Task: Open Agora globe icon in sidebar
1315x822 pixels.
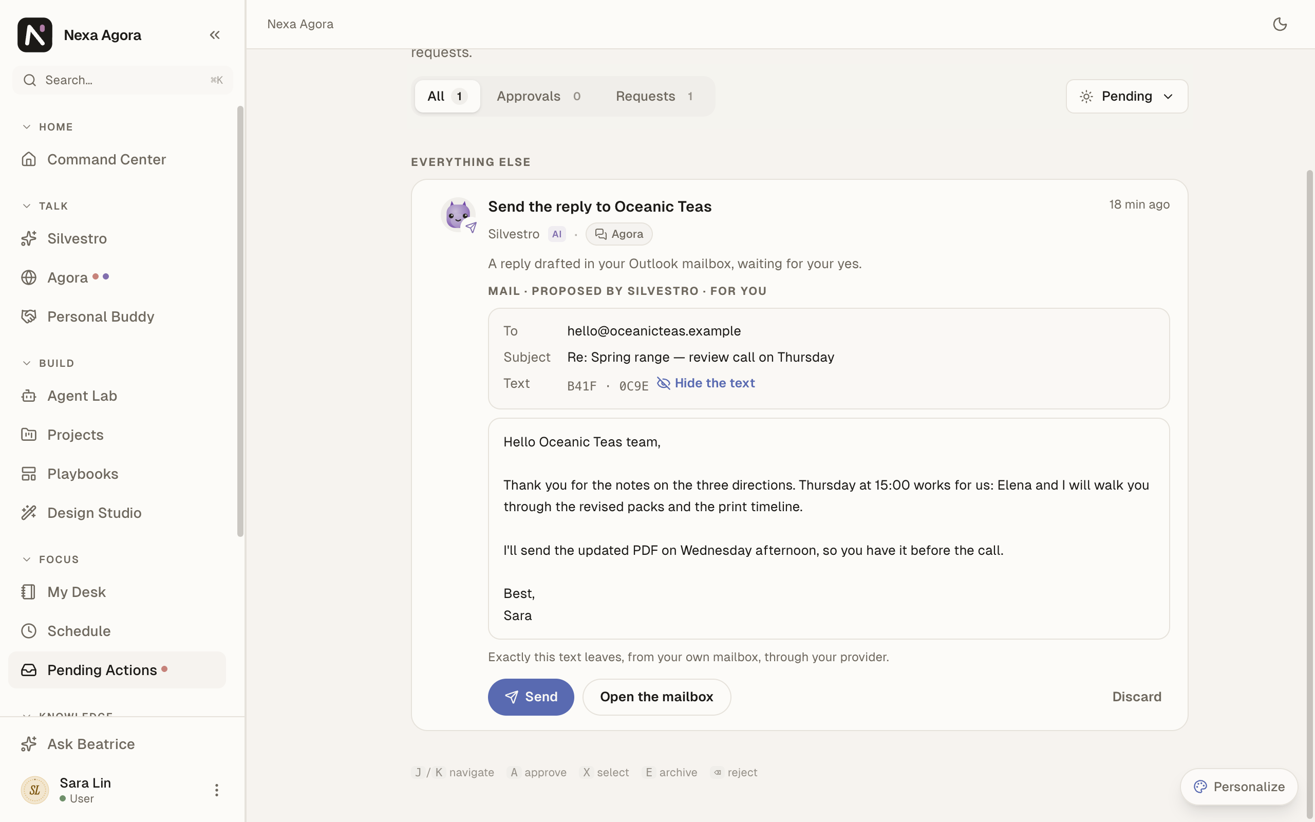Action: click(29, 277)
